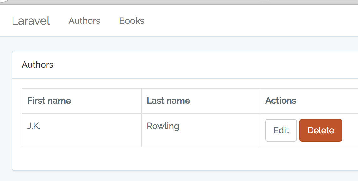Select the J.K. first name cell
The height and width of the screenshot is (181, 358).
point(34,127)
